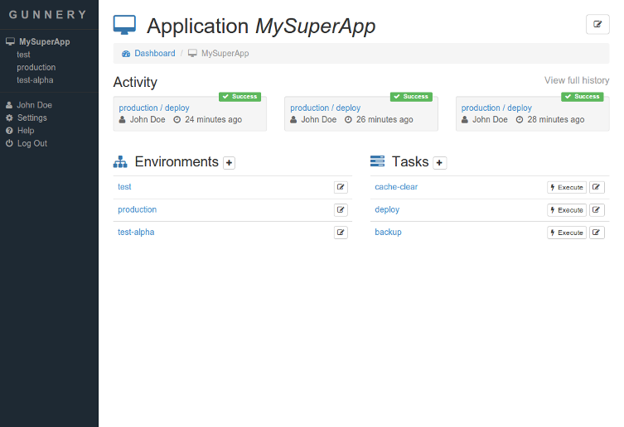Screen dimensions: 624x427
Task: Edit the test environment
Action: tap(341, 187)
